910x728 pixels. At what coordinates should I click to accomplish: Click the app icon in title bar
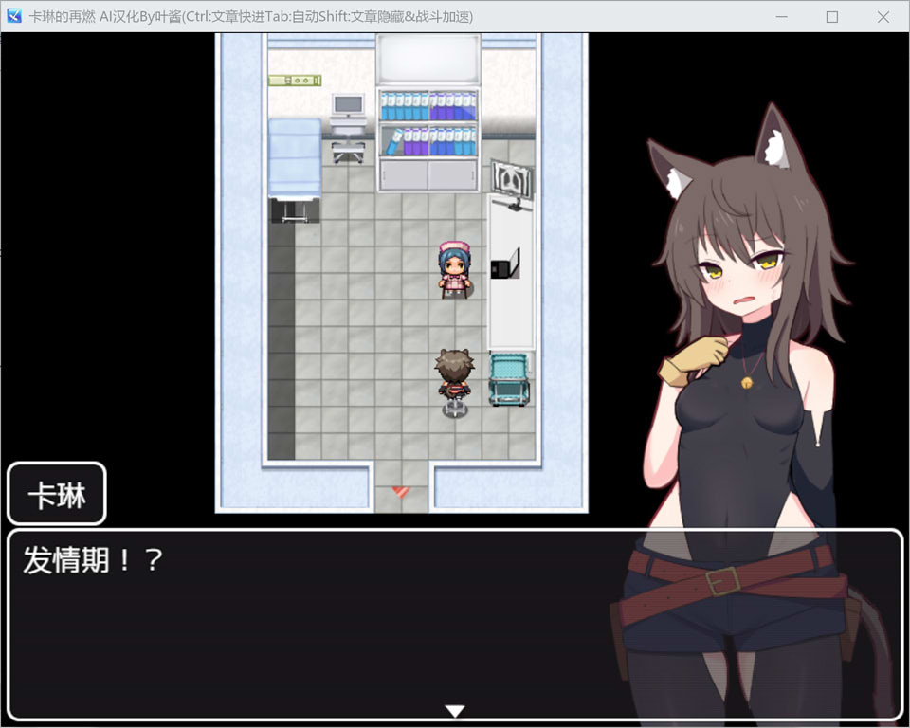coord(14,16)
